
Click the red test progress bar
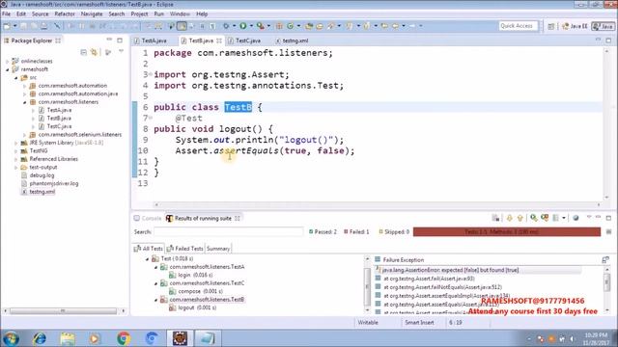[506, 231]
